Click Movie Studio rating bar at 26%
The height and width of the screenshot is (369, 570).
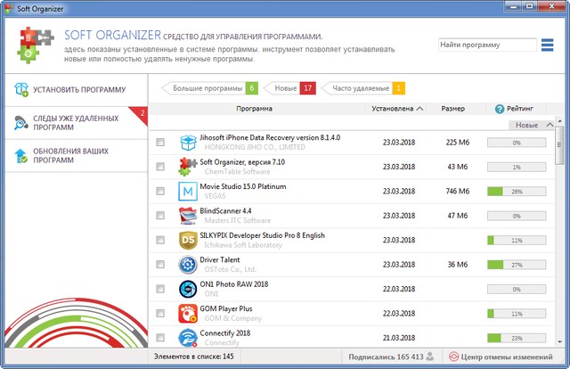[x=517, y=191]
